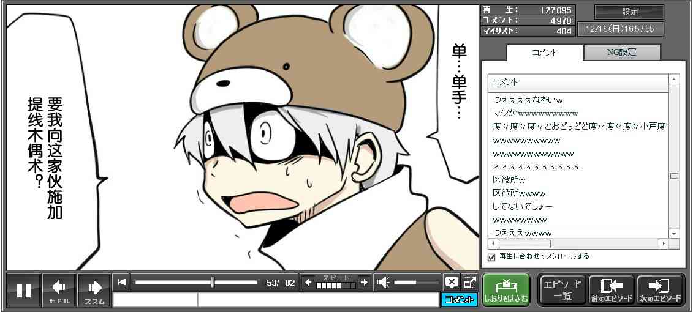The image size is (693, 312).
Task: Toggle auto-scroll with playback checkbox
Action: tap(491, 257)
